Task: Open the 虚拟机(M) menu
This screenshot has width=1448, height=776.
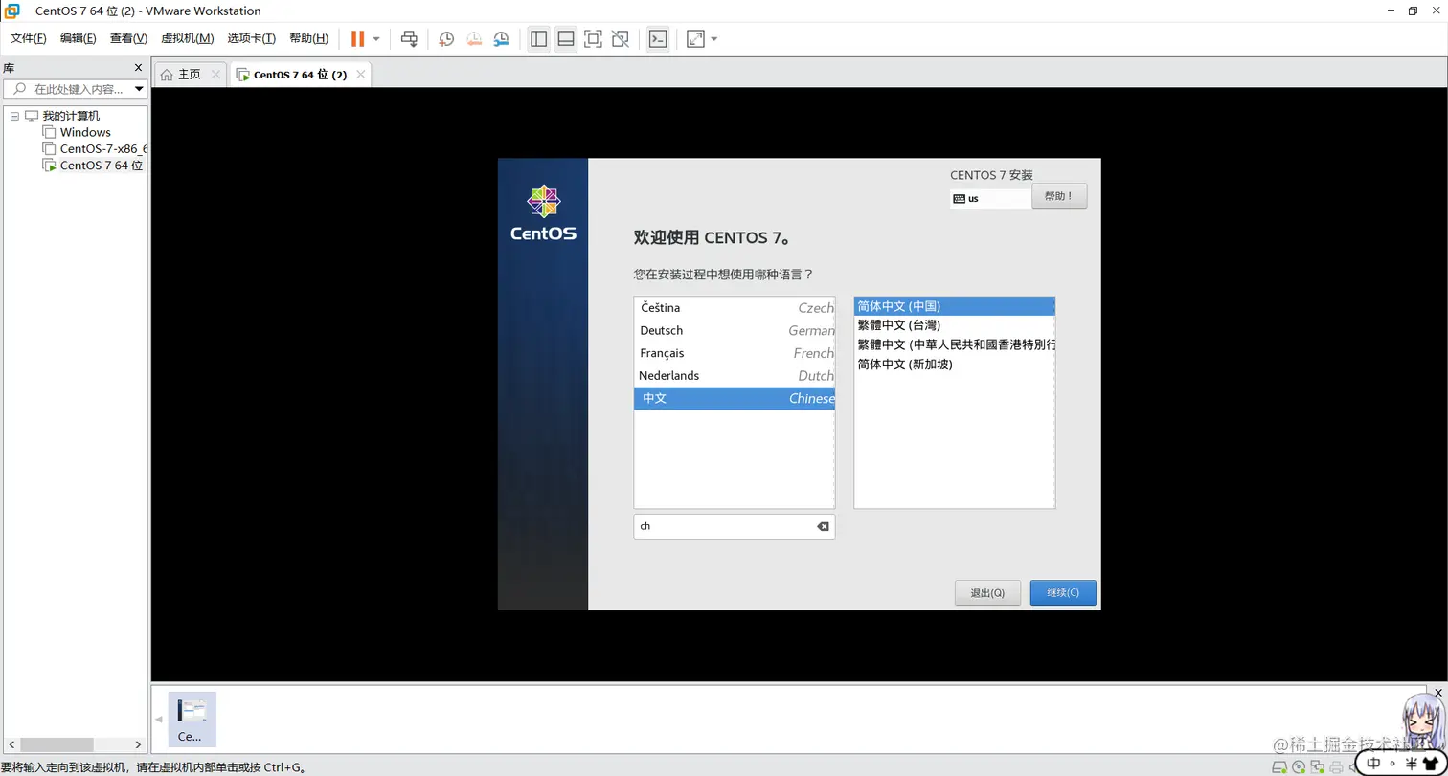Action: coord(188,39)
